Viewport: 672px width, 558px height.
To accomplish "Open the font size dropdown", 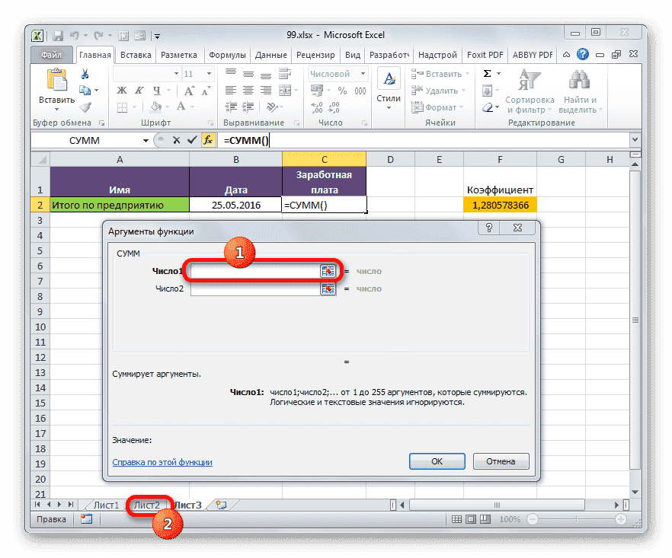I will coord(201,74).
